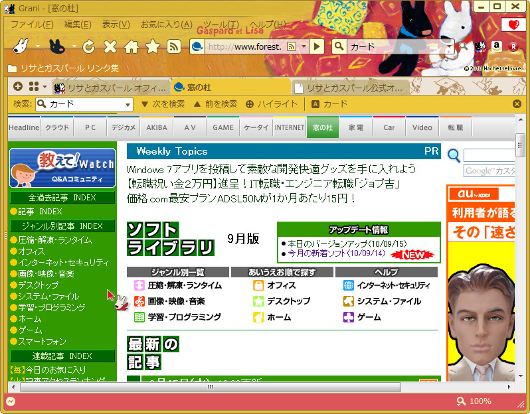Click the 全過去記事 INDEX sidebar button
This screenshot has height=414, width=530.
62,198
